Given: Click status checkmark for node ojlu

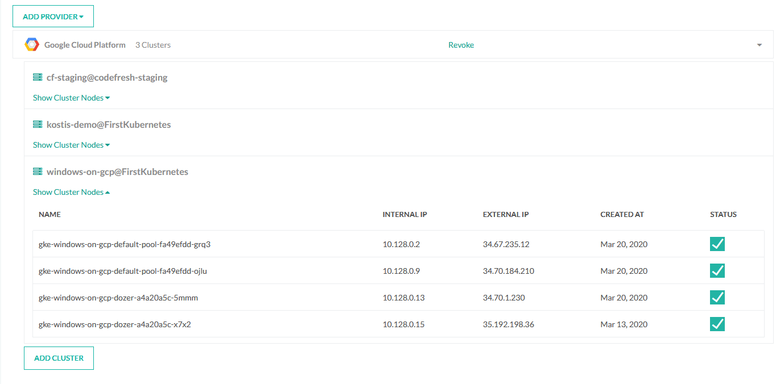Looking at the screenshot, I should point(717,271).
